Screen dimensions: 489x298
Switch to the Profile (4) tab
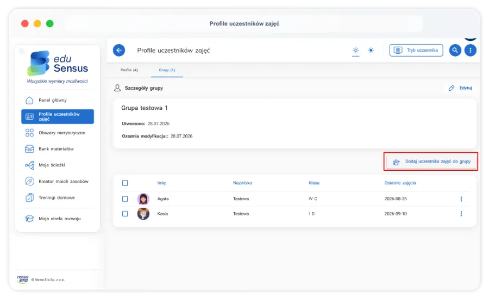tap(129, 70)
